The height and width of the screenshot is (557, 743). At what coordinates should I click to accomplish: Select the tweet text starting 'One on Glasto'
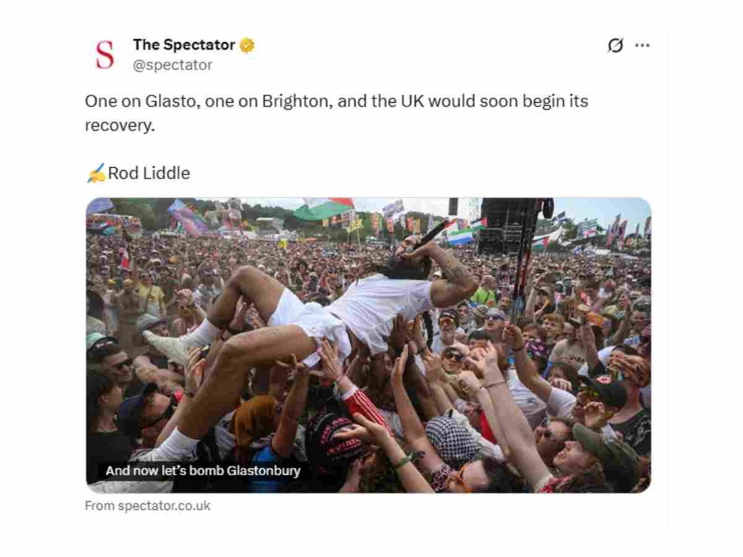point(336,113)
